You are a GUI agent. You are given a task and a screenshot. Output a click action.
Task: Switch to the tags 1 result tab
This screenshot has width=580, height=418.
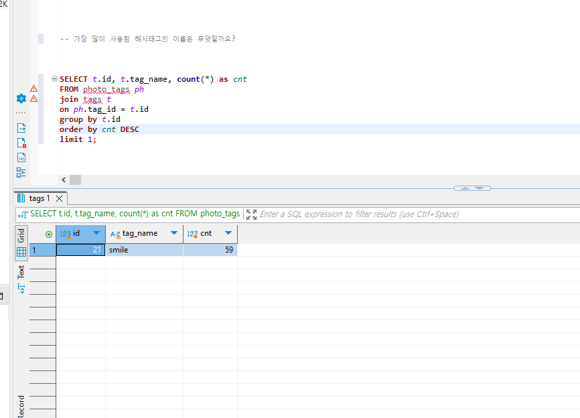(40, 199)
